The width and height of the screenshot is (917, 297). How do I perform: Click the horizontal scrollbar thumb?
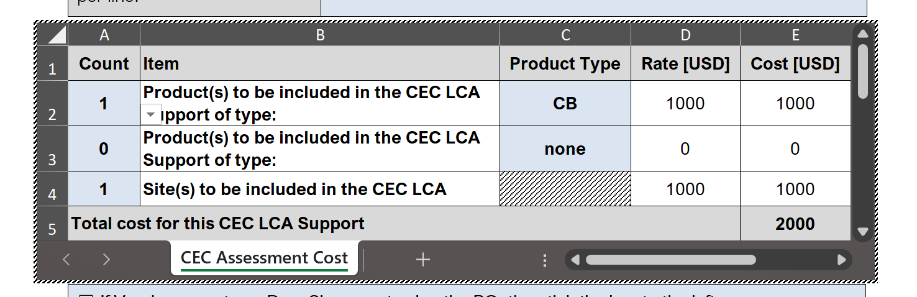click(x=671, y=260)
